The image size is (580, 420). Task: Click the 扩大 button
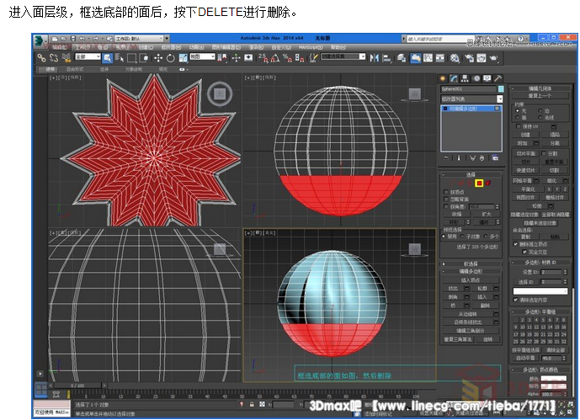point(487,214)
